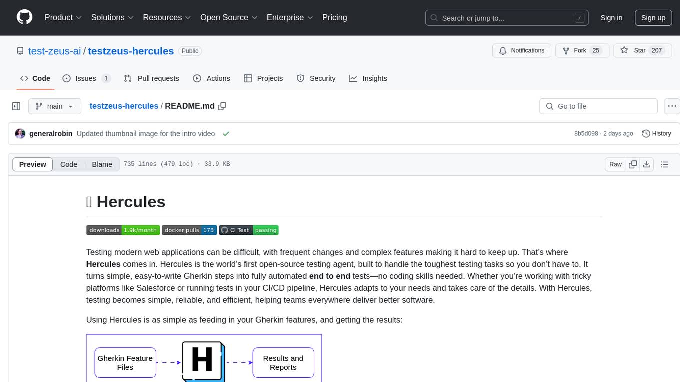Click the Star count 207
The width and height of the screenshot is (680, 382).
(x=657, y=51)
